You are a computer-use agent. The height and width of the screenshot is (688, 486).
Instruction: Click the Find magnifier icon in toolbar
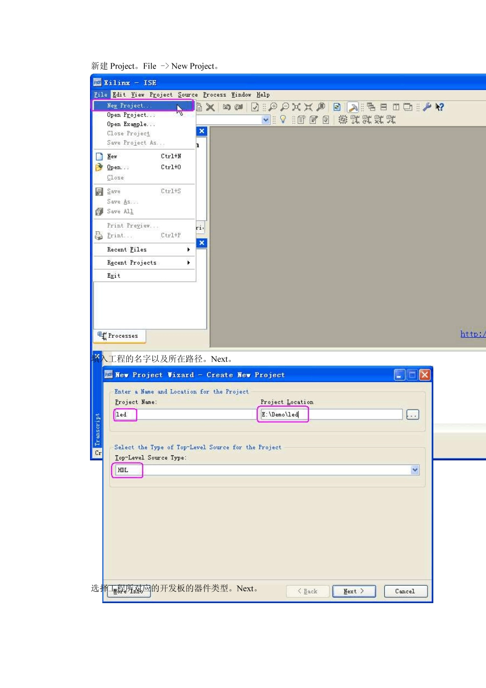(321, 107)
